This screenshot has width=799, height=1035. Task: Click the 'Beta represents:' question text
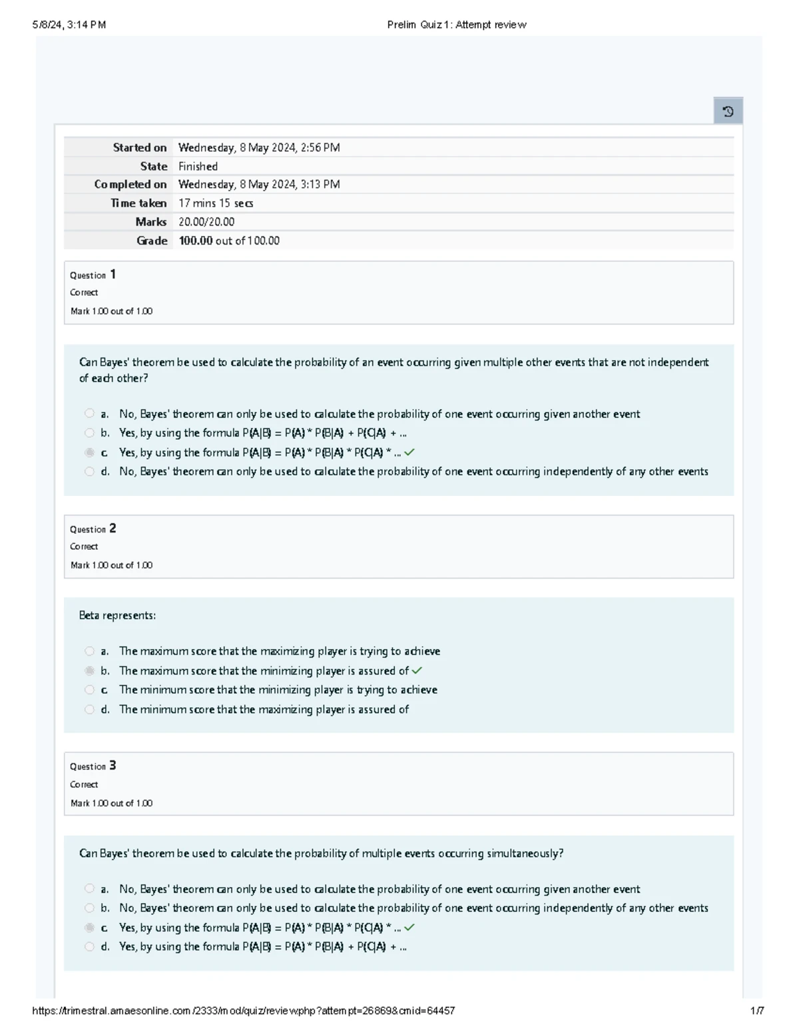[117, 616]
